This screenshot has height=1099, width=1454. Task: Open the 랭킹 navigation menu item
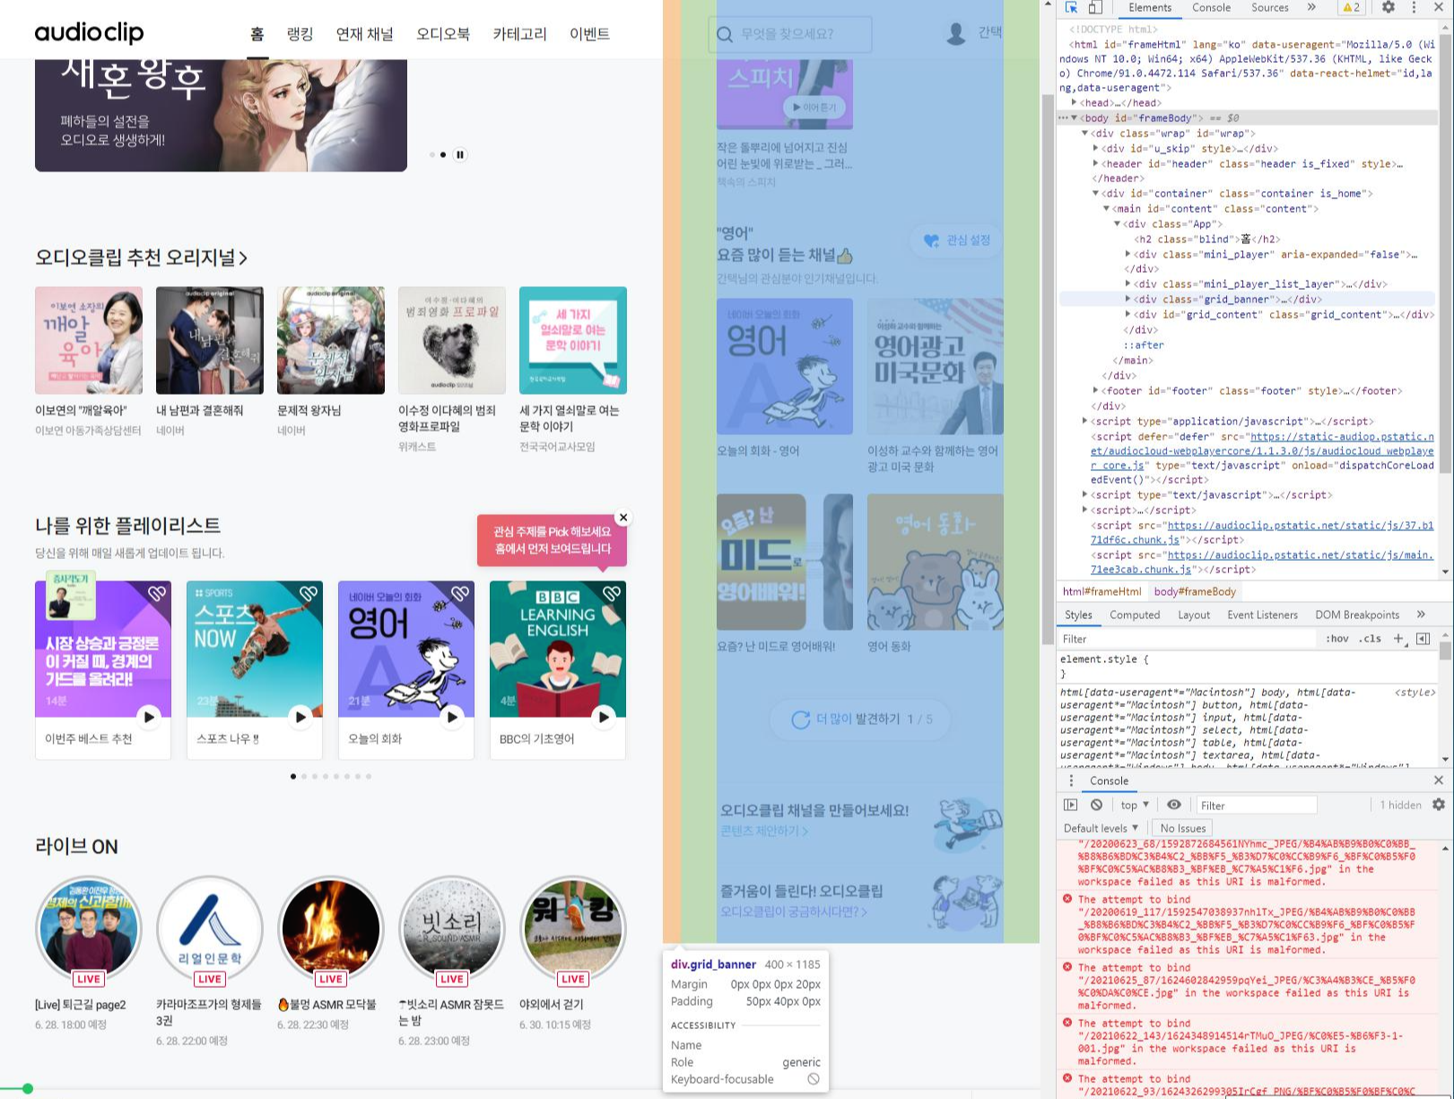tap(300, 34)
